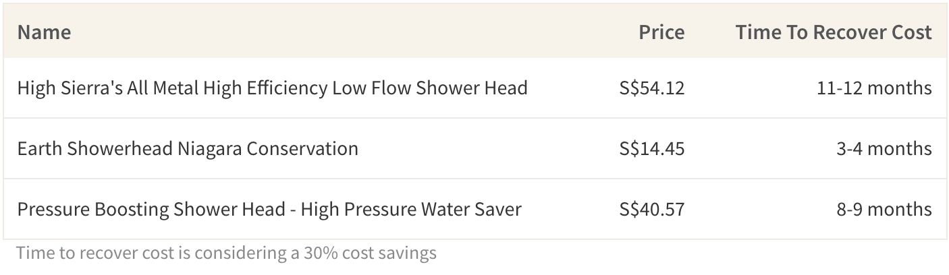
Task: Click the 11-12 months recovery cell
Action: (x=875, y=88)
